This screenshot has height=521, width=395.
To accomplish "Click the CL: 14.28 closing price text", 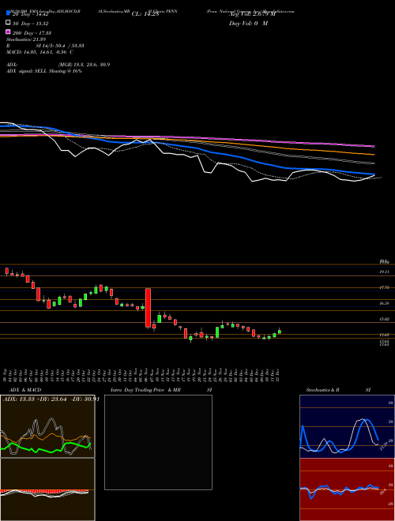I will [145, 14].
